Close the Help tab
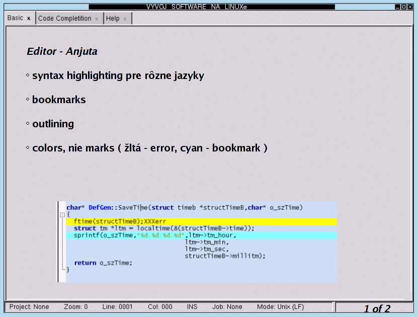This screenshot has height=317, width=418. click(125, 19)
